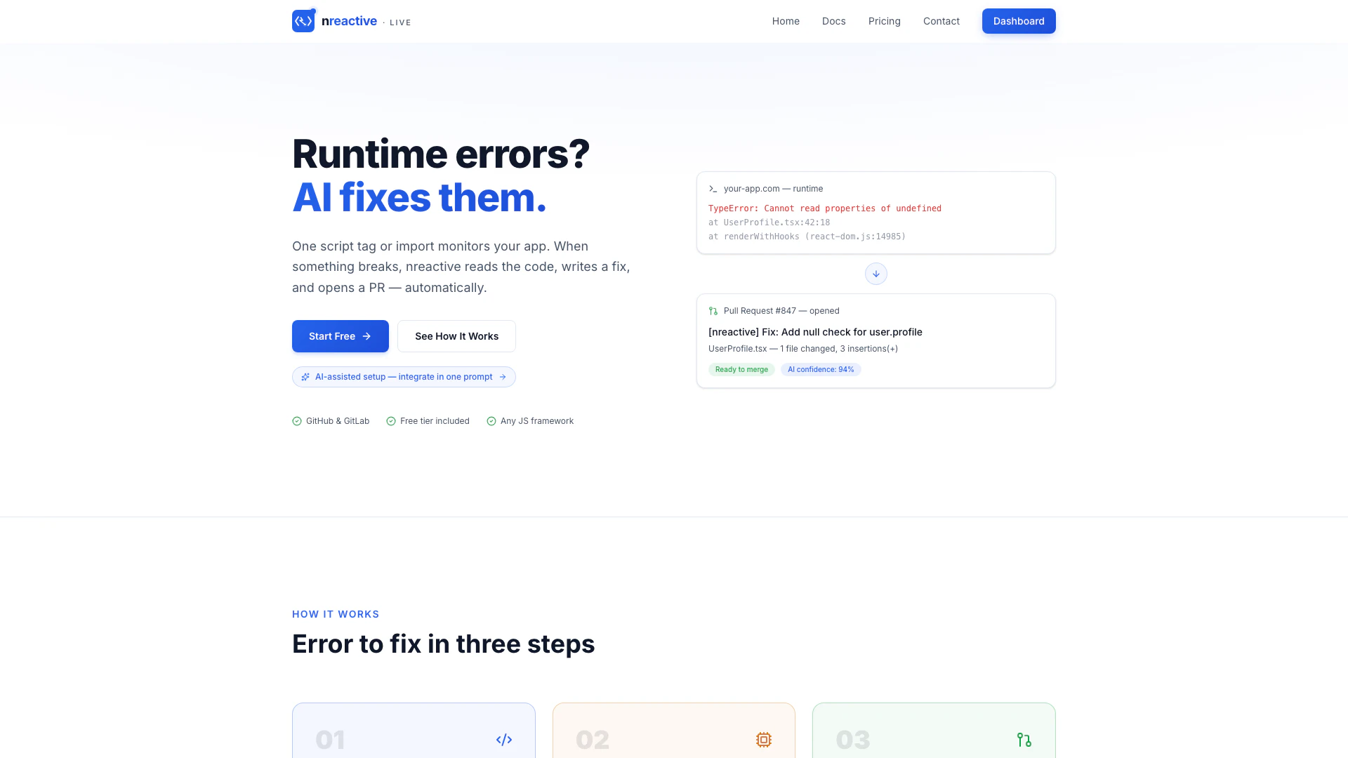The width and height of the screenshot is (1348, 758).
Task: Open the Pricing nav link
Action: click(x=884, y=21)
